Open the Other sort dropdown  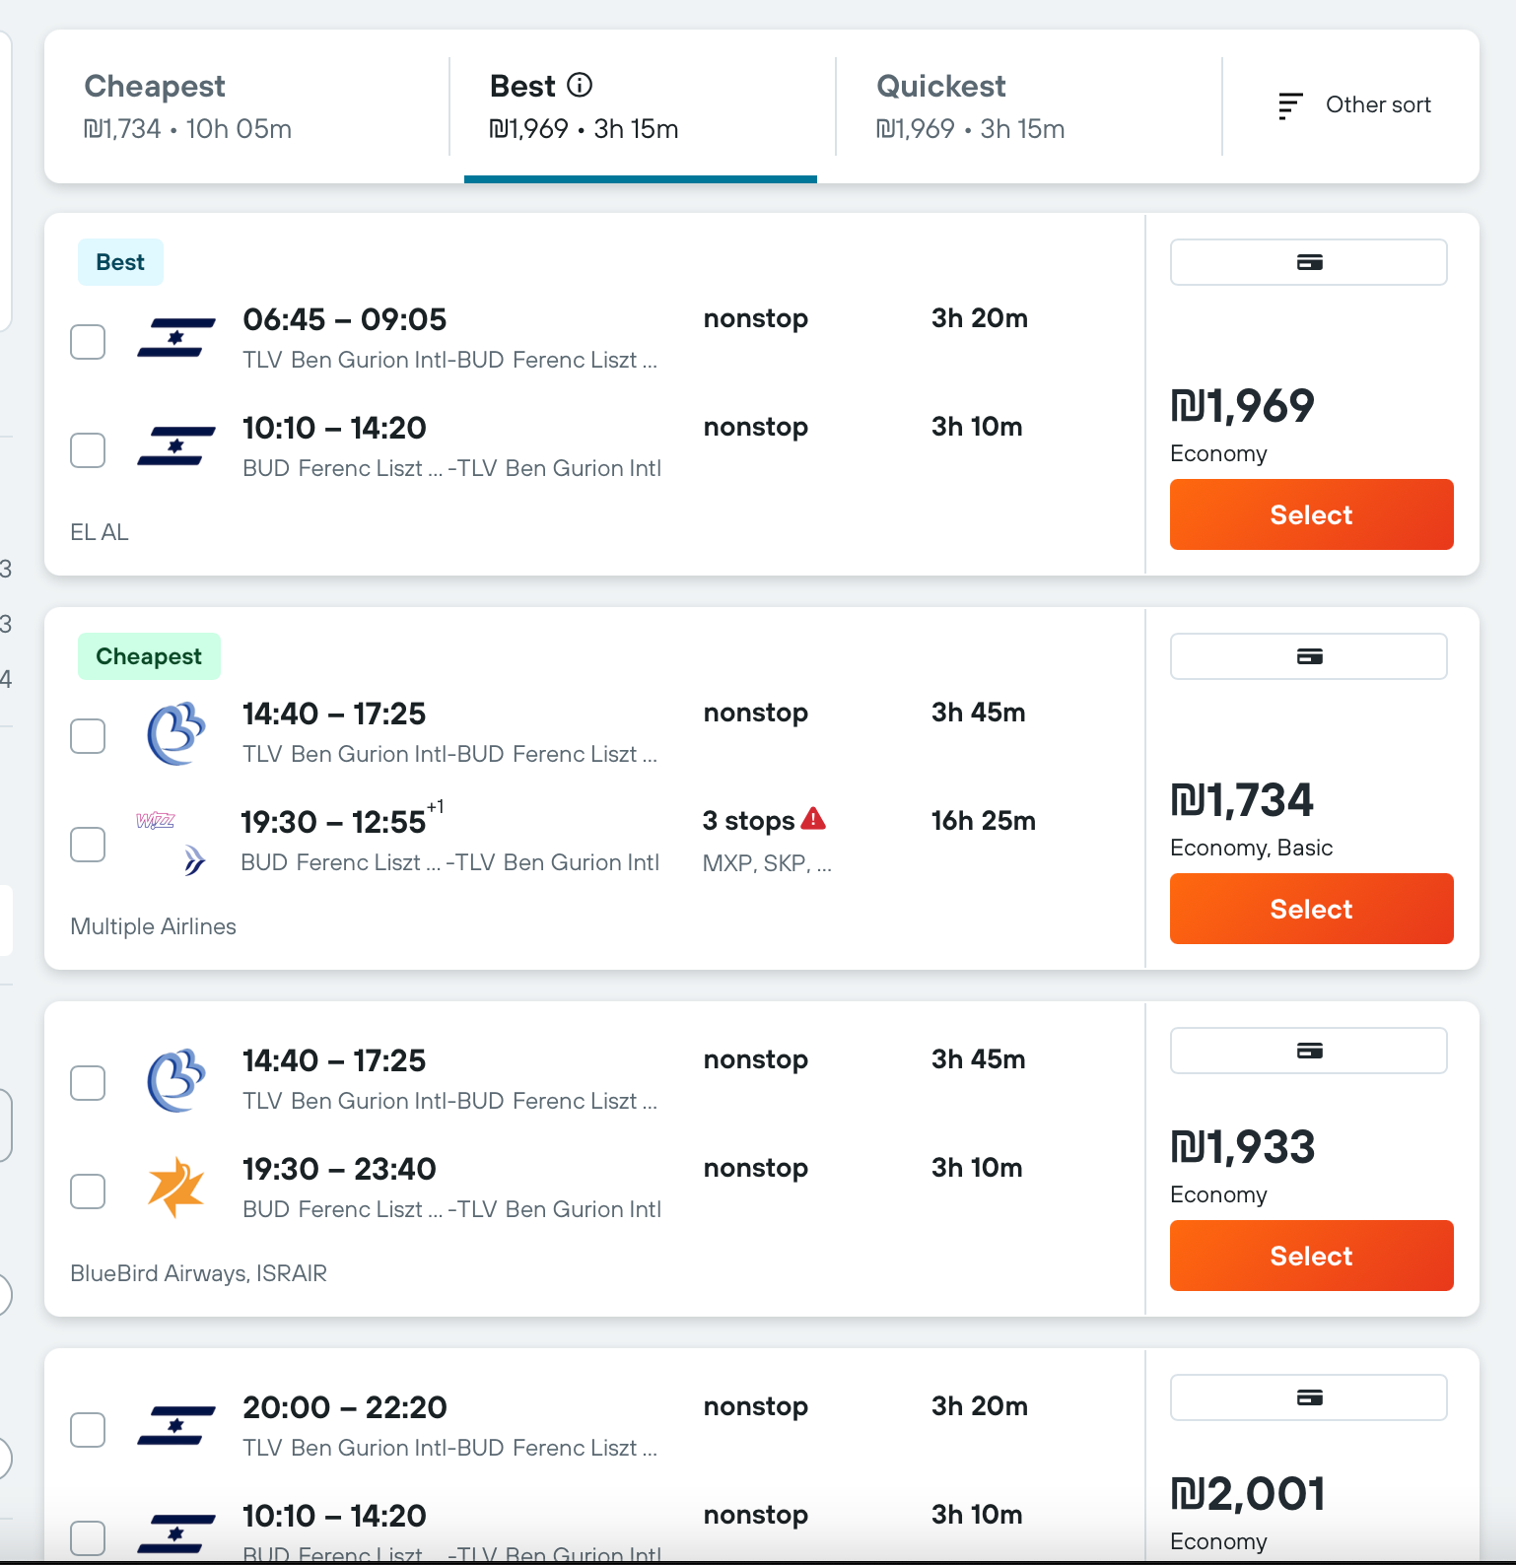[1354, 105]
